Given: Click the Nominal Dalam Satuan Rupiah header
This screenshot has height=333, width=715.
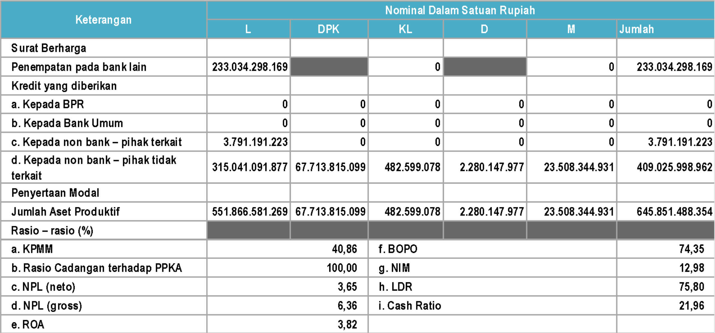Looking at the screenshot, I should [460, 10].
